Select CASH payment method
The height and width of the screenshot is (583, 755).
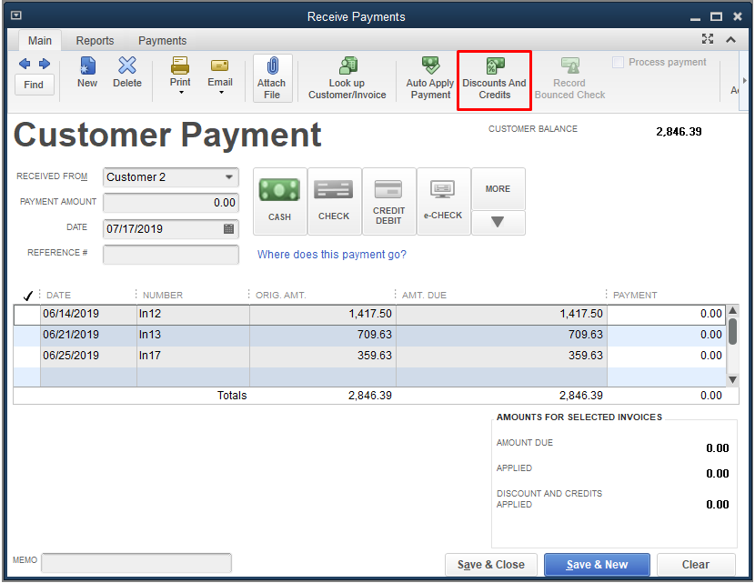[280, 201]
